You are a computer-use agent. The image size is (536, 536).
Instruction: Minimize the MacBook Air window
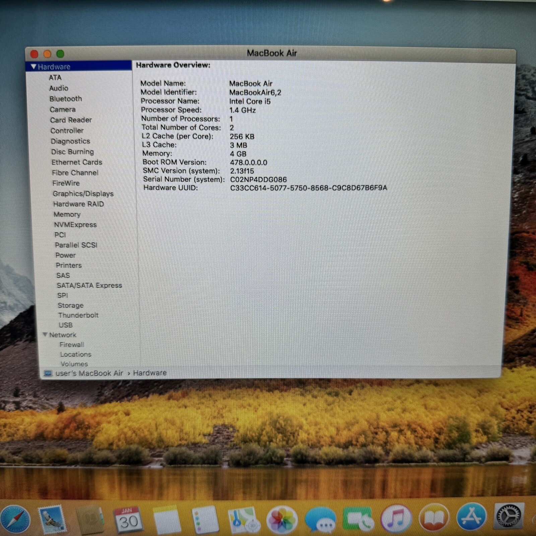pos(47,54)
